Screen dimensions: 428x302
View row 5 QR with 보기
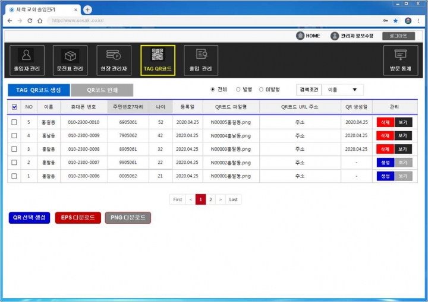click(x=403, y=122)
